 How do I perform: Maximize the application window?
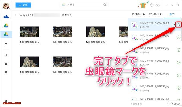[x=172, y=5]
